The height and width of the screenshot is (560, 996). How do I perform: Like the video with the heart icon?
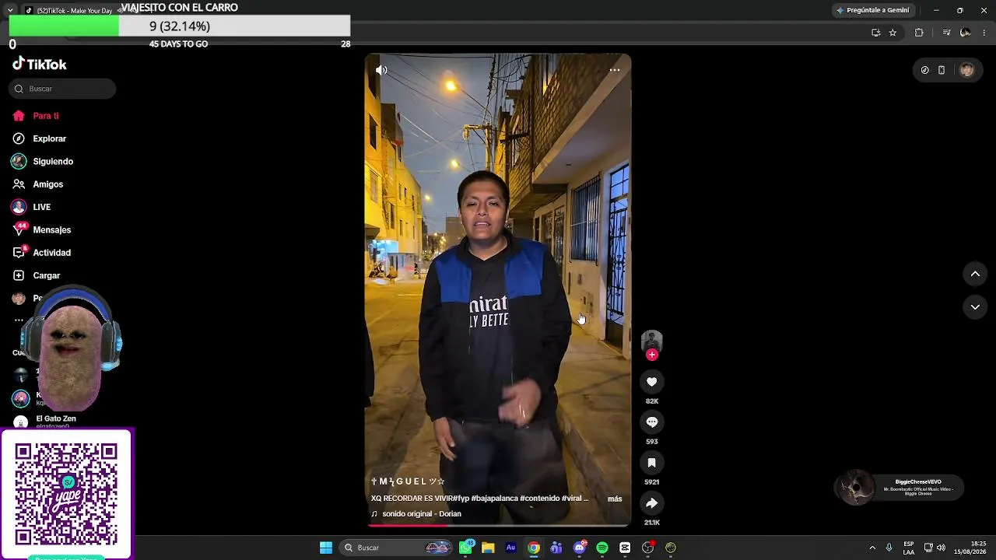pyautogui.click(x=652, y=382)
